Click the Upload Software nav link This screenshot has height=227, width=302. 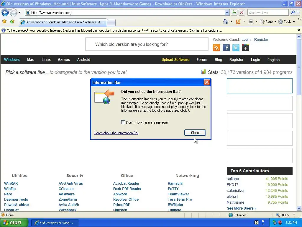[x=175, y=60]
